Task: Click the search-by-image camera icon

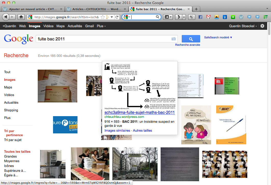Action: click(174, 39)
